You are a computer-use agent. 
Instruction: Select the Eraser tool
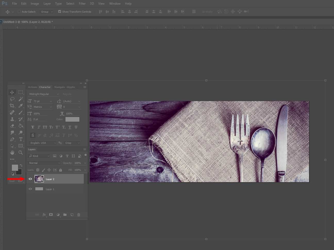point(12,126)
